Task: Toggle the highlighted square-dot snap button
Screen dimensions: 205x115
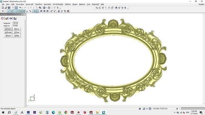Action: coord(34,11)
